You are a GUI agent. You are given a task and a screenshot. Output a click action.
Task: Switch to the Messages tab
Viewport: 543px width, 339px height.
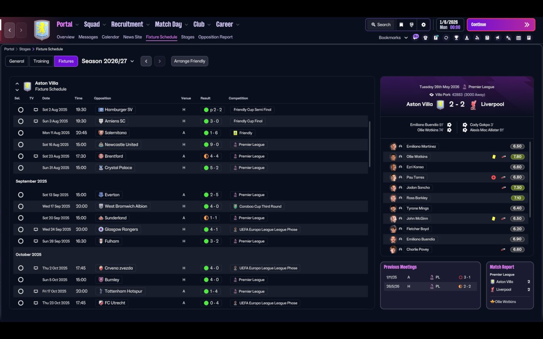point(88,37)
